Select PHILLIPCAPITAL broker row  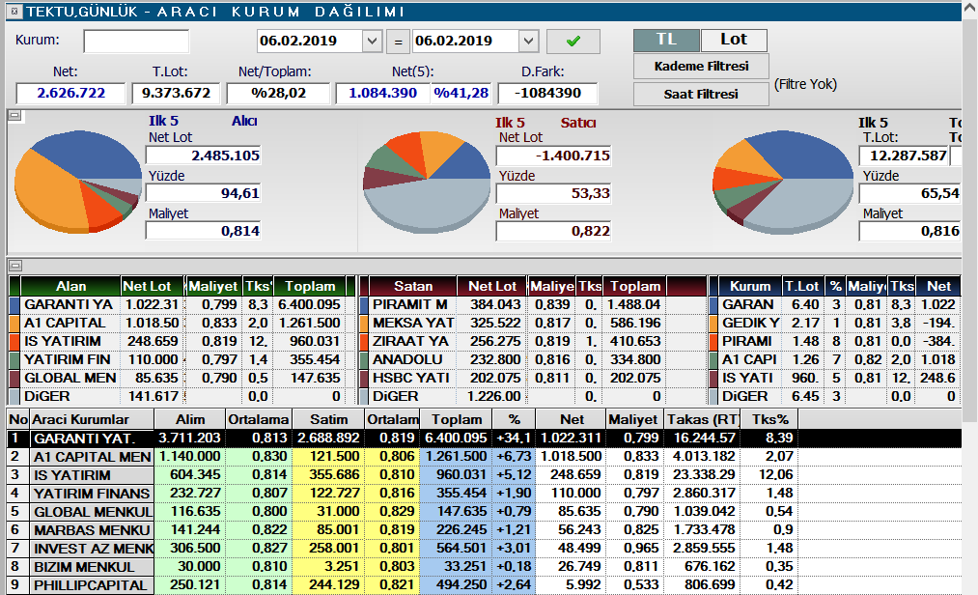[x=484, y=585]
